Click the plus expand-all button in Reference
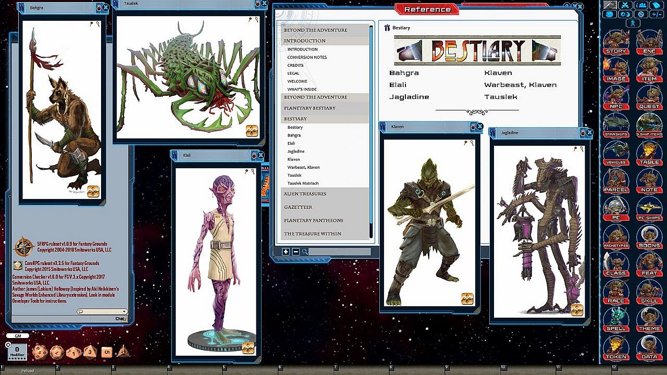This screenshot has height=375, width=667. point(286,252)
